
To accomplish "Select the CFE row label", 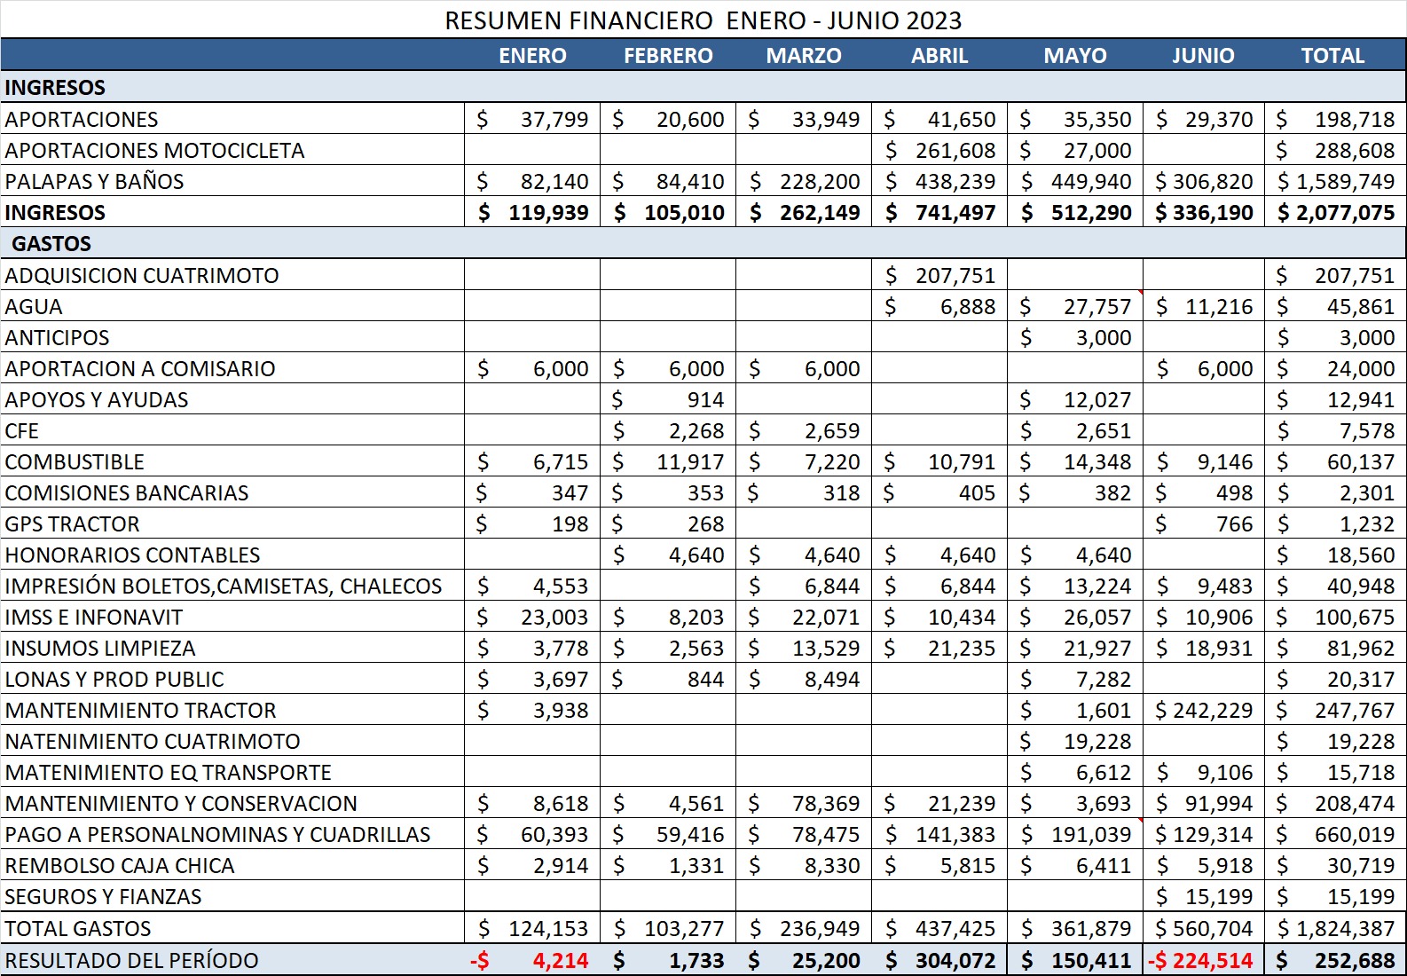I will click(x=22, y=430).
